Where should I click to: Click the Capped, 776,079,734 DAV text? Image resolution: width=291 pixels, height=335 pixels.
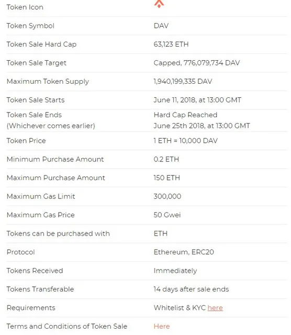(197, 63)
